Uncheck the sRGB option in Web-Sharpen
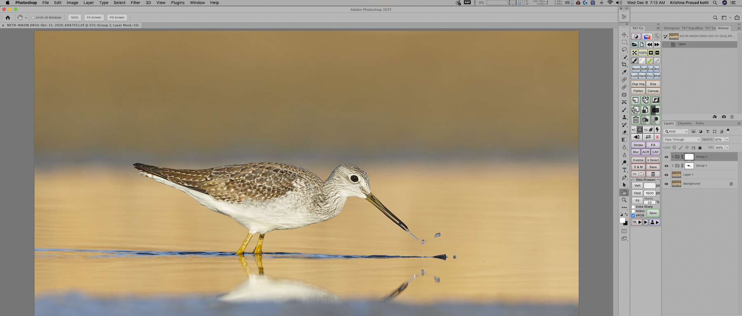The width and height of the screenshot is (742, 316). pyautogui.click(x=633, y=215)
